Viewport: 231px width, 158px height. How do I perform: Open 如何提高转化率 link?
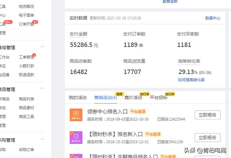pyautogui.click(x=191, y=80)
